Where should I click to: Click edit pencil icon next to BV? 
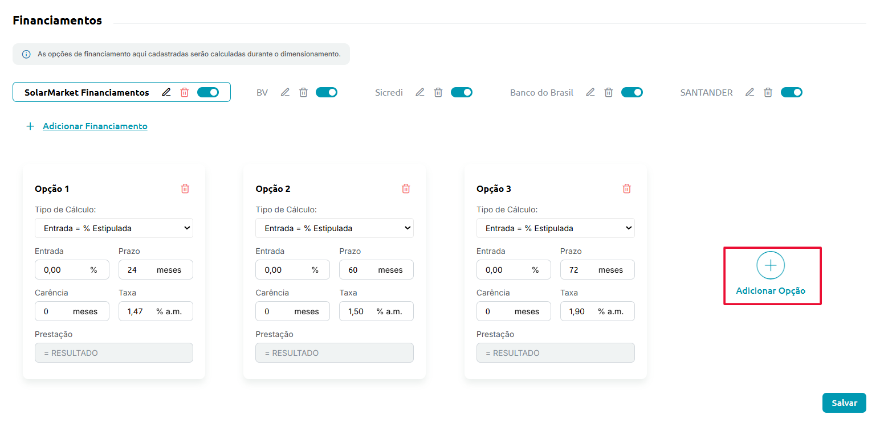tap(286, 92)
